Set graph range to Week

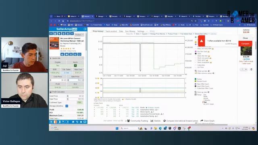[x=205, y=97]
